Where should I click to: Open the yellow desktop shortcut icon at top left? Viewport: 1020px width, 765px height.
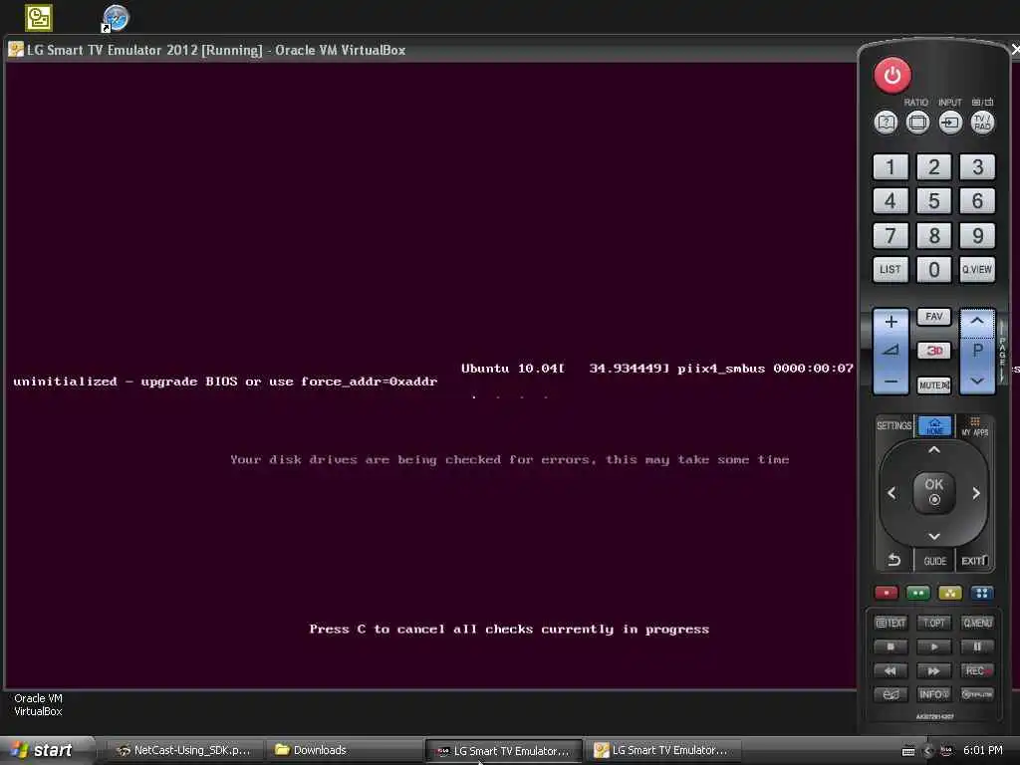[39, 18]
